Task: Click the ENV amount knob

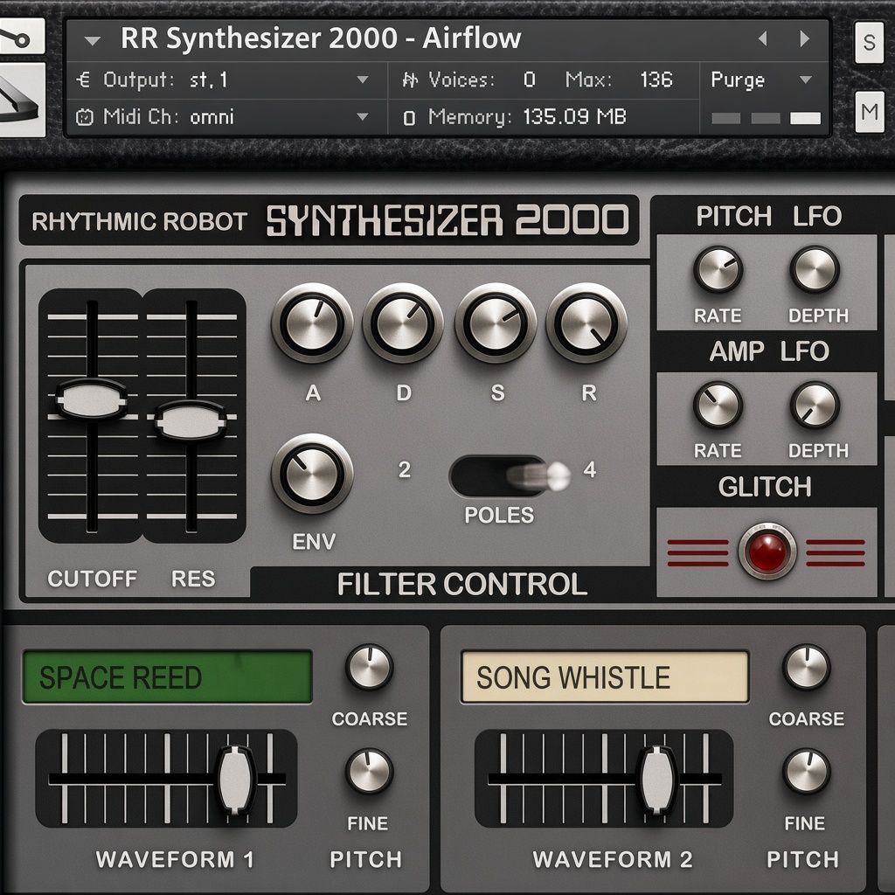Action: point(312,473)
